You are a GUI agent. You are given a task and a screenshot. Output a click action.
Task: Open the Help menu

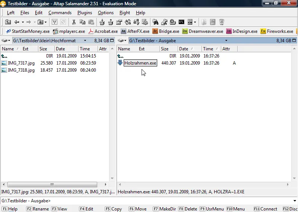pos(140,13)
